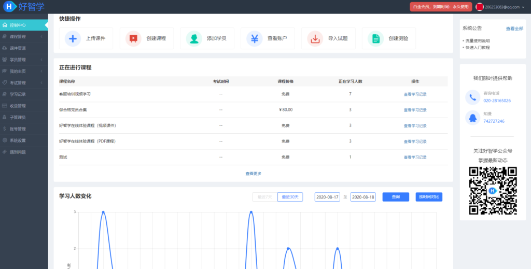
Task: Open 子管理员 in the sidebar
Action: (24, 118)
